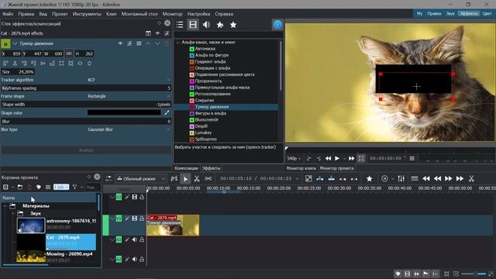The height and width of the screenshot is (279, 496).
Task: Set zone in point in monitor
Action: (308, 158)
